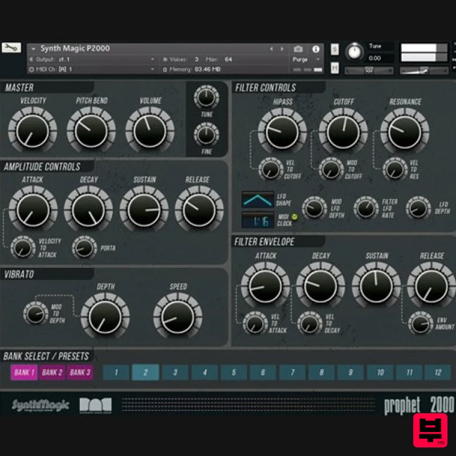Click the Vibrato Speed knob

coord(178,317)
